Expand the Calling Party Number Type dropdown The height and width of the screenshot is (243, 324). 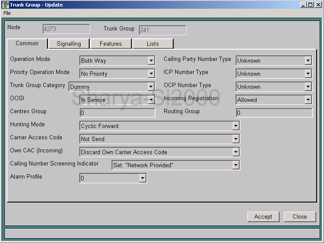(308, 61)
